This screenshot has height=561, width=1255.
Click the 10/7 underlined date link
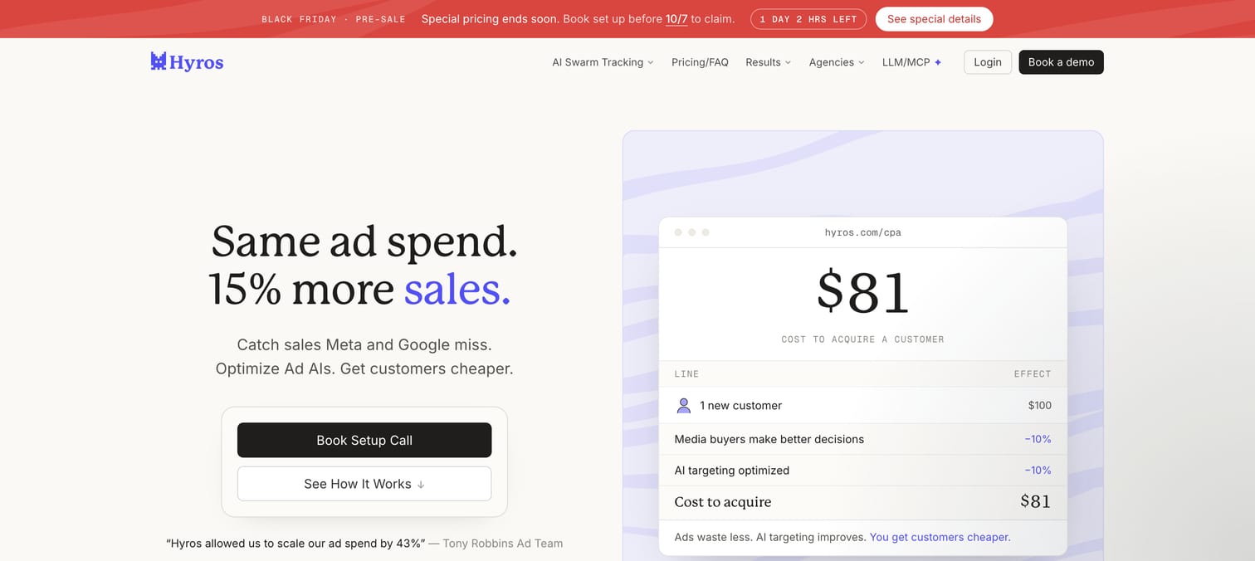click(x=676, y=19)
